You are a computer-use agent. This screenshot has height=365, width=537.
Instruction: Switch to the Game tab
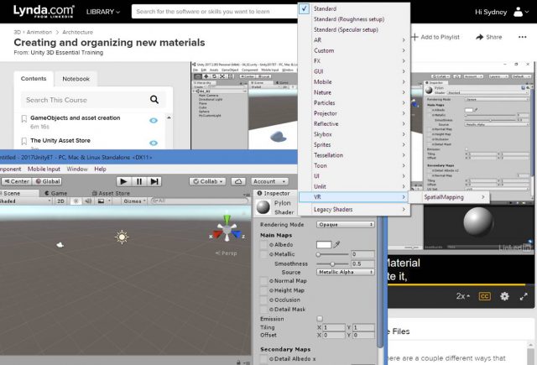[56, 193]
